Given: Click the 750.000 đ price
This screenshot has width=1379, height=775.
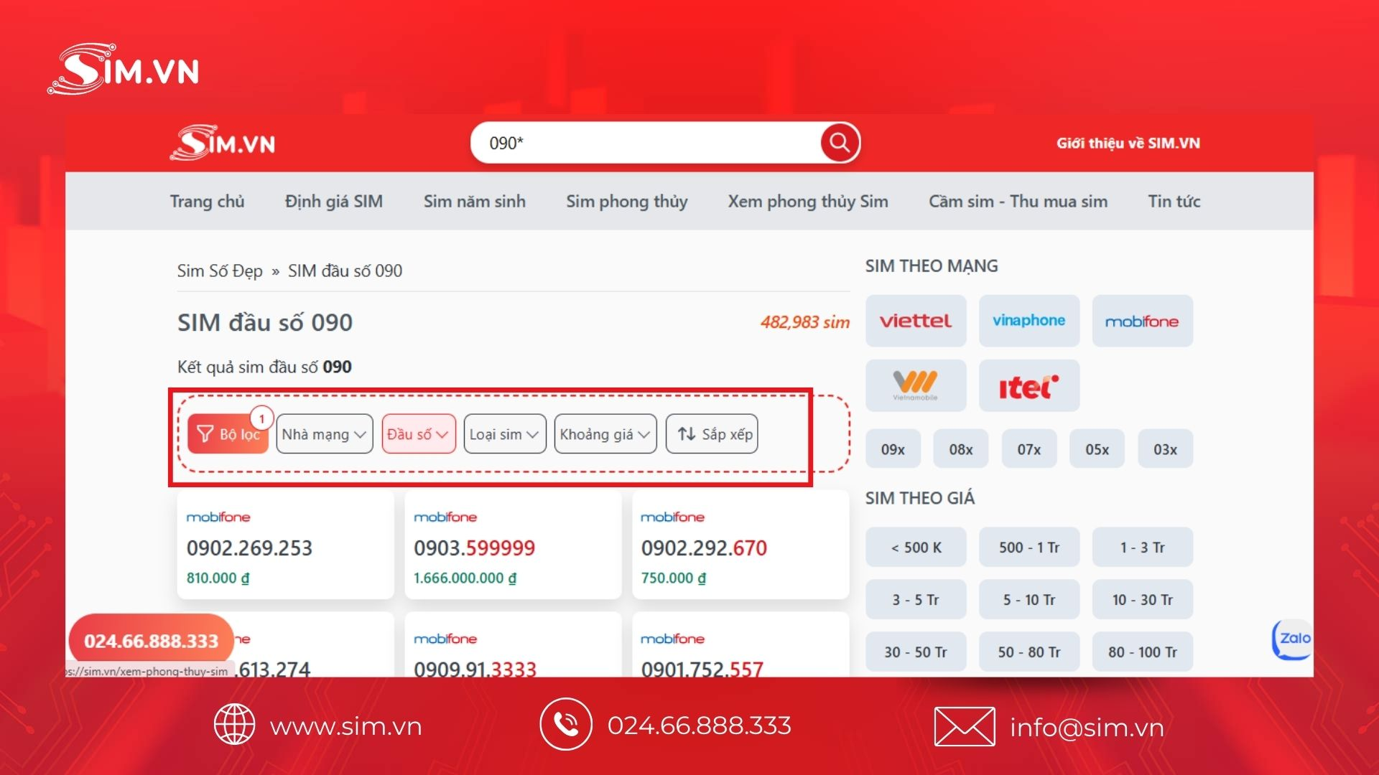Looking at the screenshot, I should point(674,578).
